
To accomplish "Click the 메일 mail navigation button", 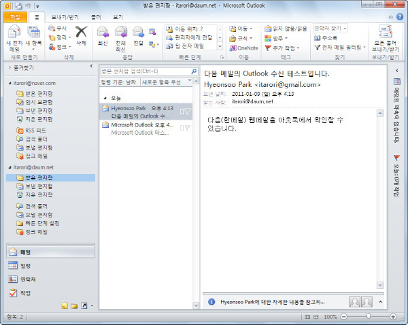I will 51,252.
